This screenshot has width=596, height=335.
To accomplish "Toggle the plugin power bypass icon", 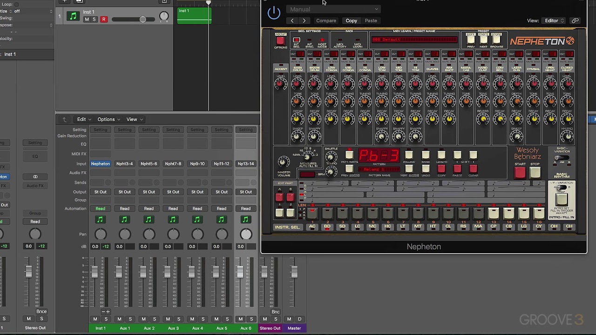I will (274, 13).
